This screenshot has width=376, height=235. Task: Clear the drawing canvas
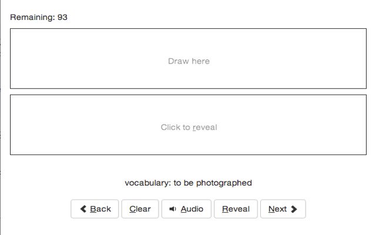pos(140,209)
